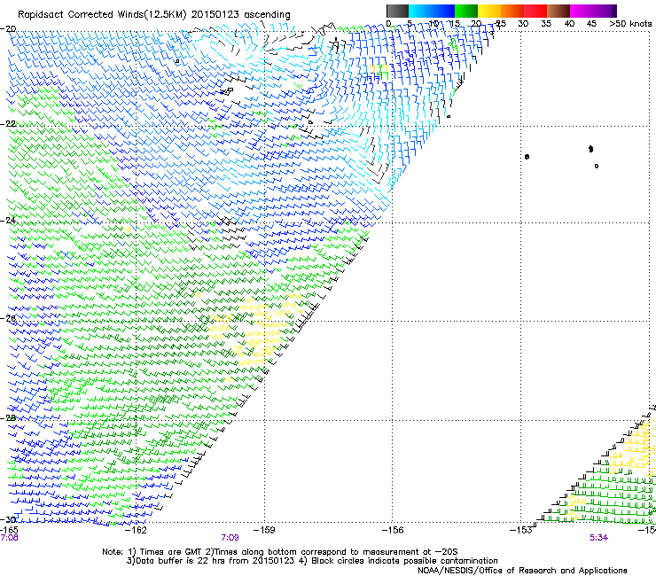Screen dimensions: 656x576
Task: Click the -159 longitude label
Action: (x=264, y=530)
